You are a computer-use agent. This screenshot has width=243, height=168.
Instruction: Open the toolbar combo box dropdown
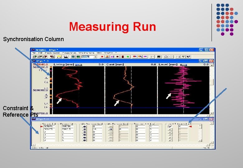95,57
